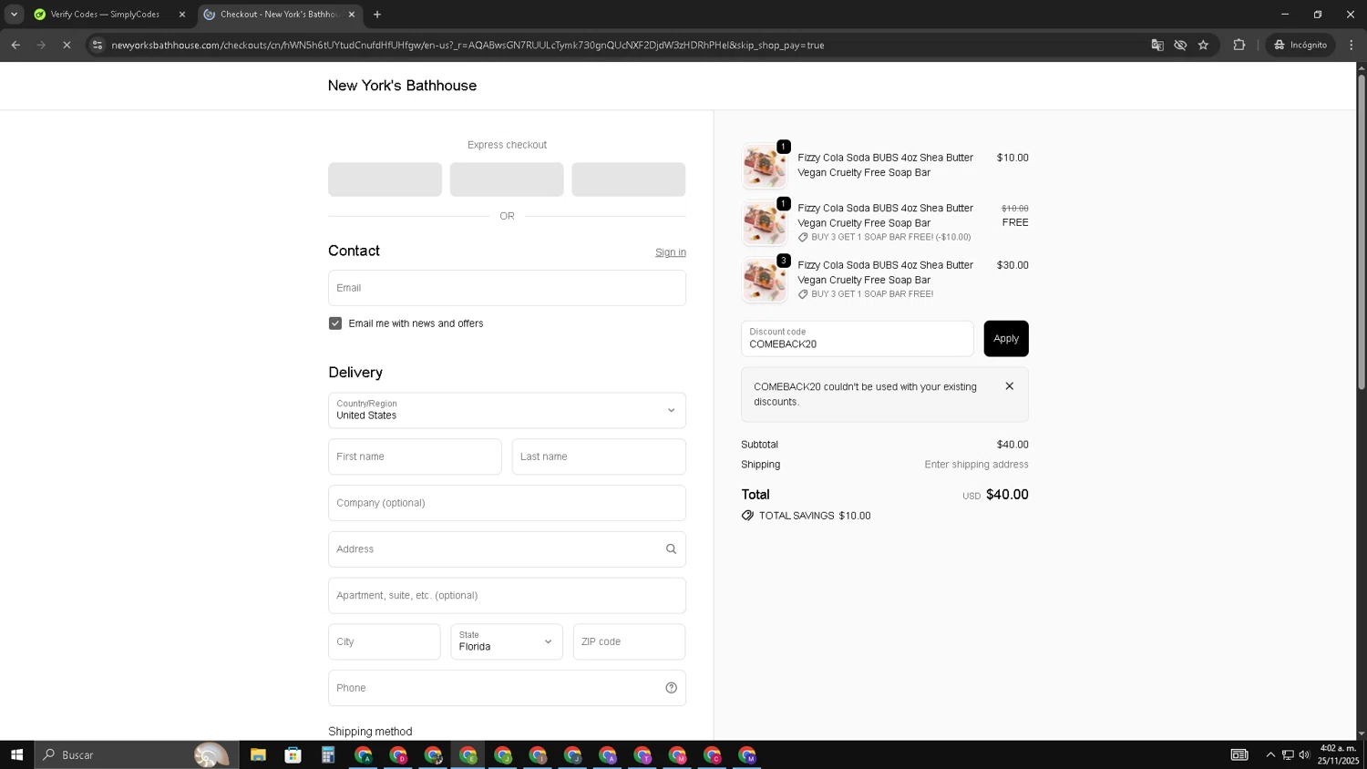
Task: Stop loading the page
Action: coord(67,45)
